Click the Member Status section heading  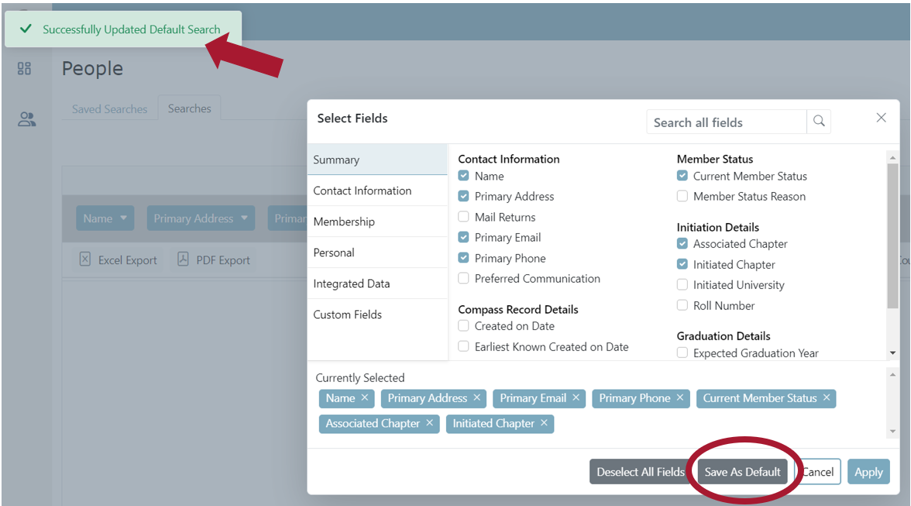(x=714, y=159)
